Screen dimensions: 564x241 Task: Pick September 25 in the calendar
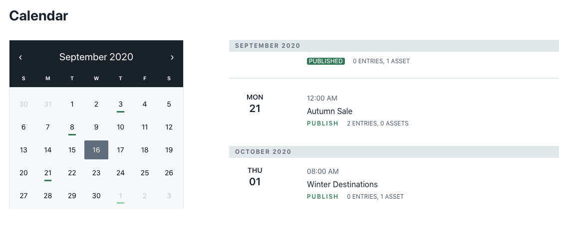(x=145, y=173)
